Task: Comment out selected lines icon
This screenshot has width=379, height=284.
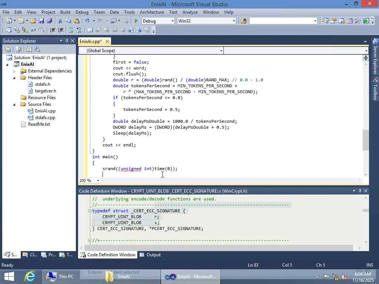Action: 71,30
